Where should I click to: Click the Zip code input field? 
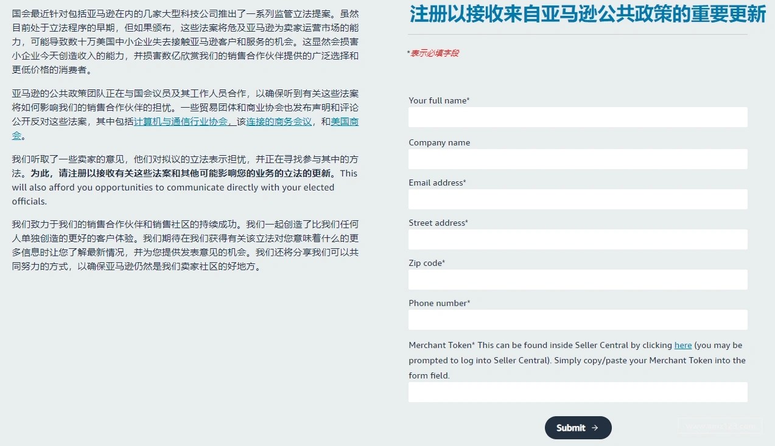(577, 279)
